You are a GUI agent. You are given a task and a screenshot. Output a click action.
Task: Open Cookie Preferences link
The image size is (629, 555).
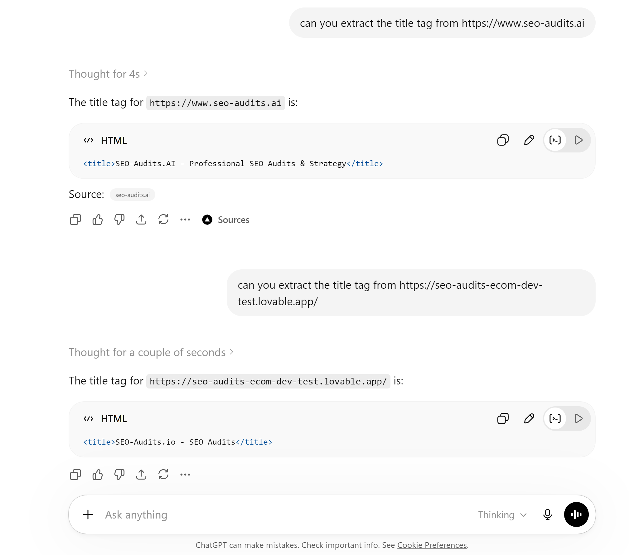[432, 545]
